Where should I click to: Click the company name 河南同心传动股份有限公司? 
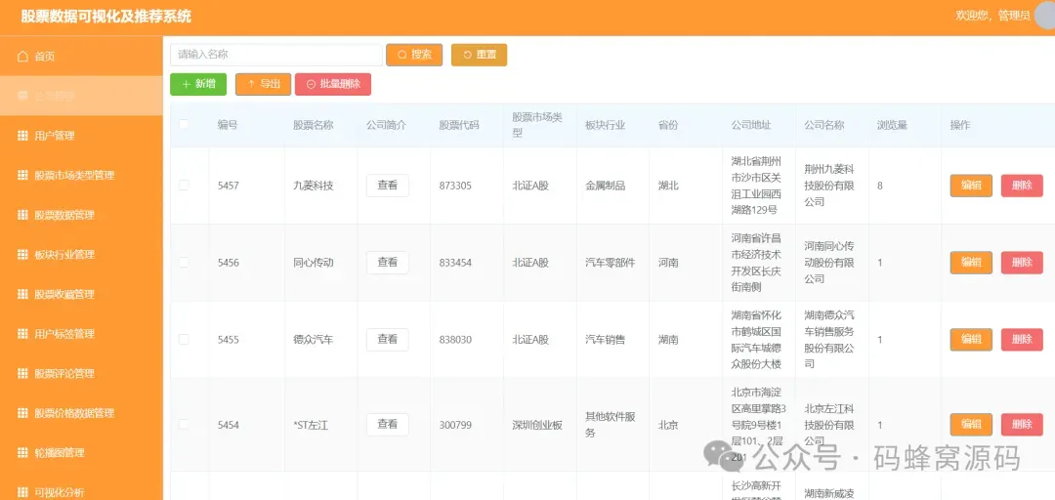[x=829, y=263]
